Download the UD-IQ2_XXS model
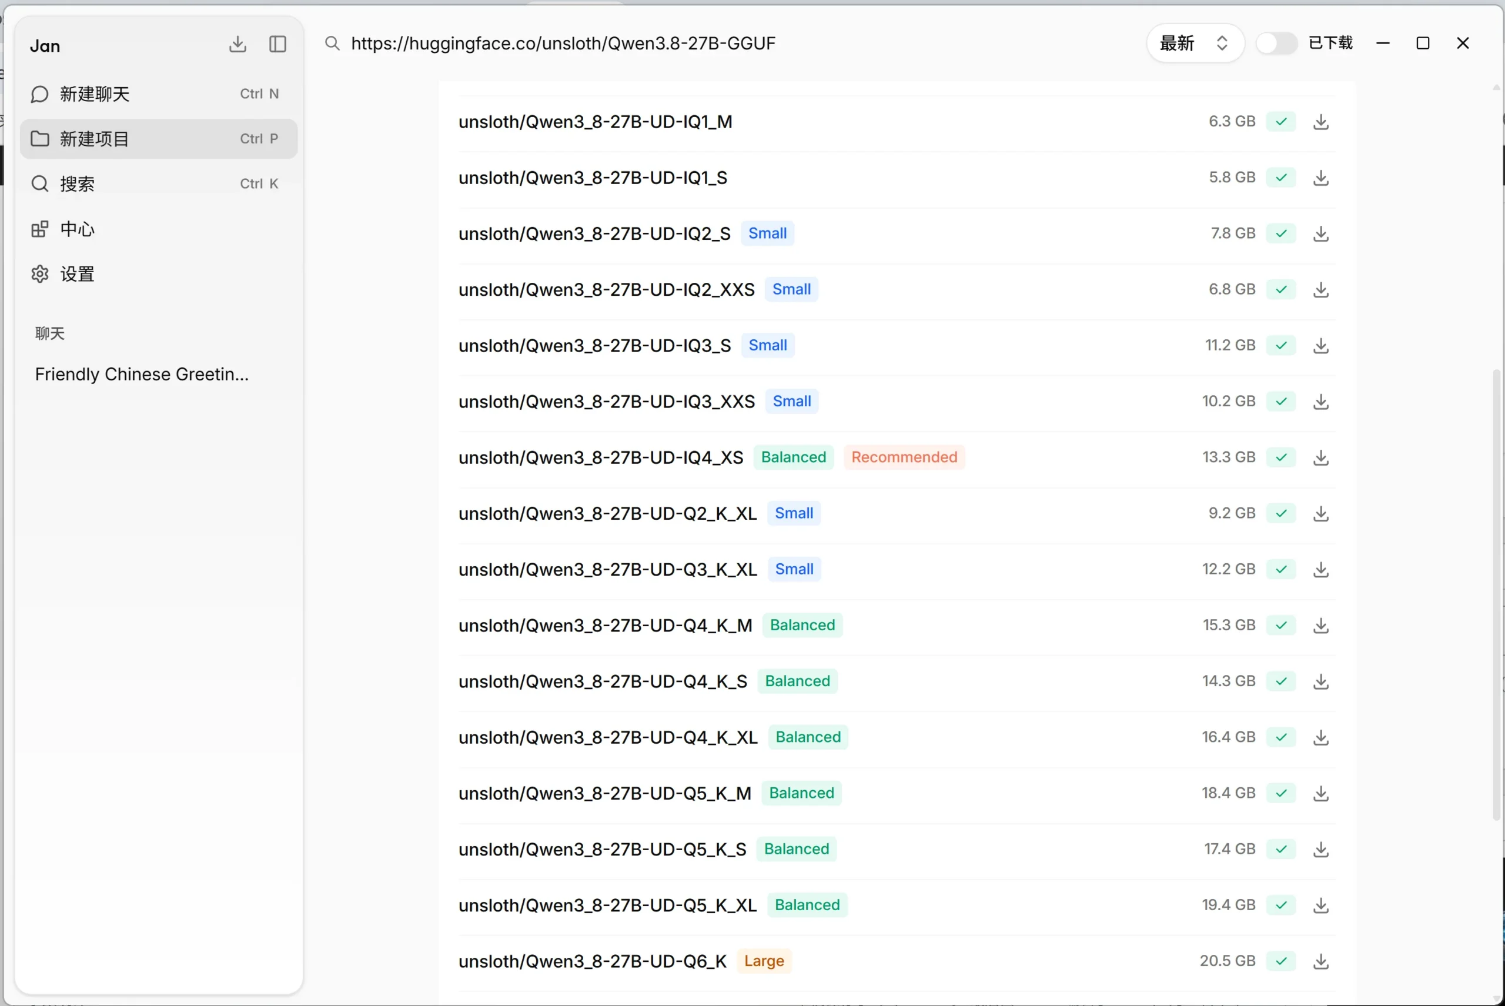1505x1006 pixels. pyautogui.click(x=1320, y=289)
